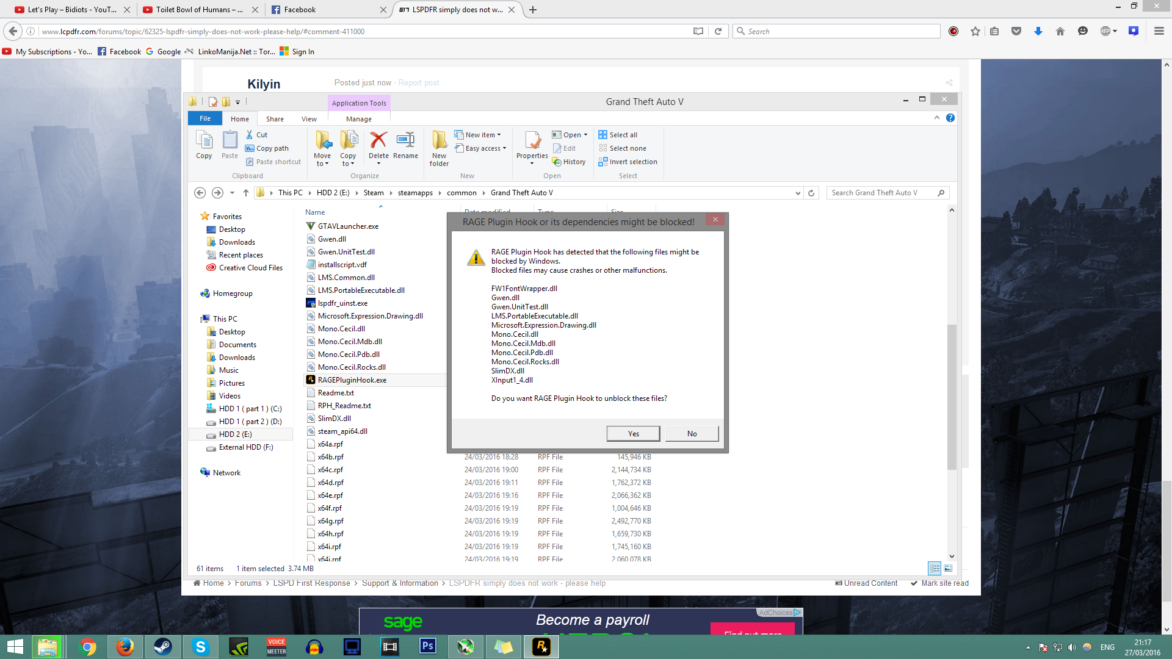The image size is (1172, 659).
Task: Click the Firefox reload page icon
Action: (718, 31)
